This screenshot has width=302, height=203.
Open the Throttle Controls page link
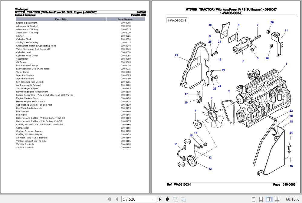click(x=24, y=144)
